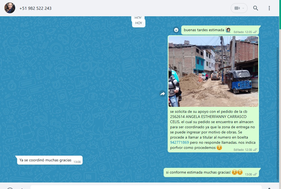This screenshot has width=281, height=189.
Task: Select the "si conforme estimada" reply bubble
Action: (198, 172)
